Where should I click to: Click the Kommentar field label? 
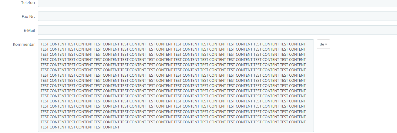pyautogui.click(x=24, y=44)
